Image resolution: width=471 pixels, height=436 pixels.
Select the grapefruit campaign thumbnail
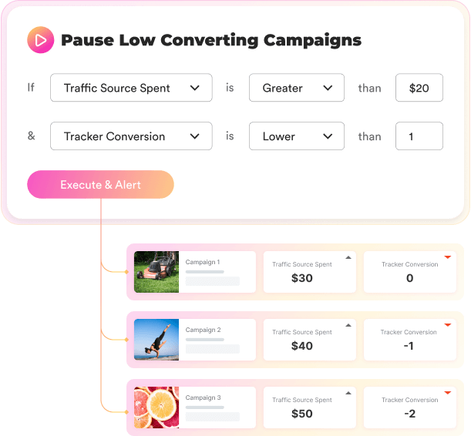[x=156, y=407]
